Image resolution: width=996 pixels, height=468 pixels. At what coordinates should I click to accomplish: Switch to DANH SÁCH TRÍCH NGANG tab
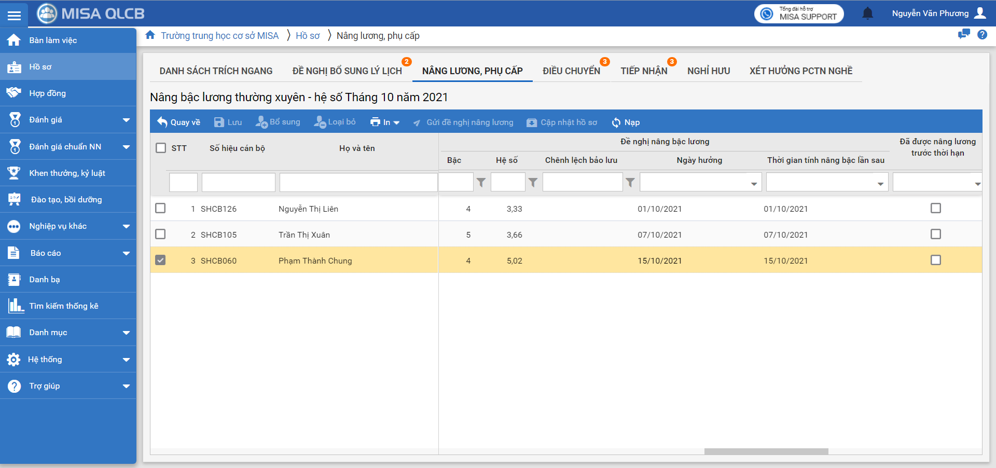216,71
